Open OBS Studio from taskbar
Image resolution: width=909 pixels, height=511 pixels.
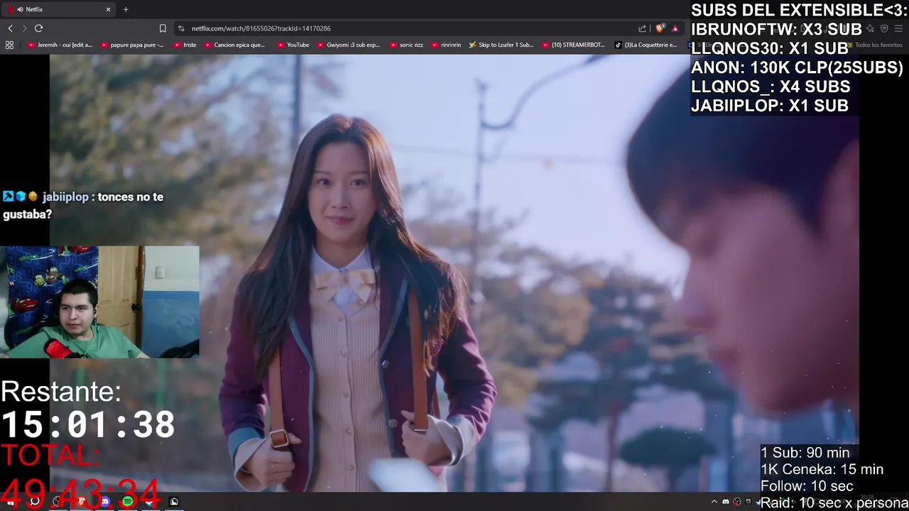[58, 502]
